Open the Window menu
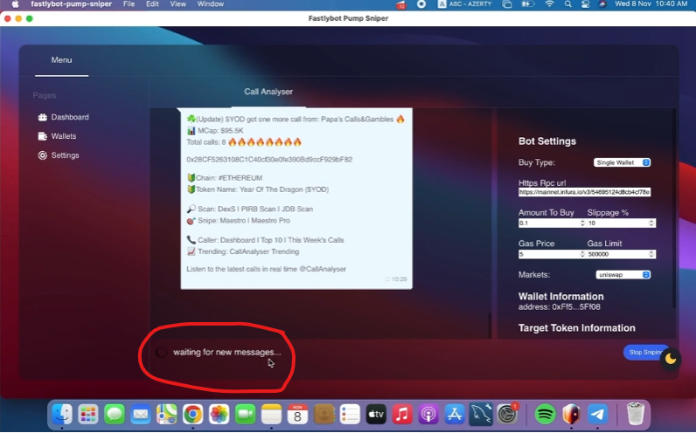The image size is (696, 433). click(210, 4)
